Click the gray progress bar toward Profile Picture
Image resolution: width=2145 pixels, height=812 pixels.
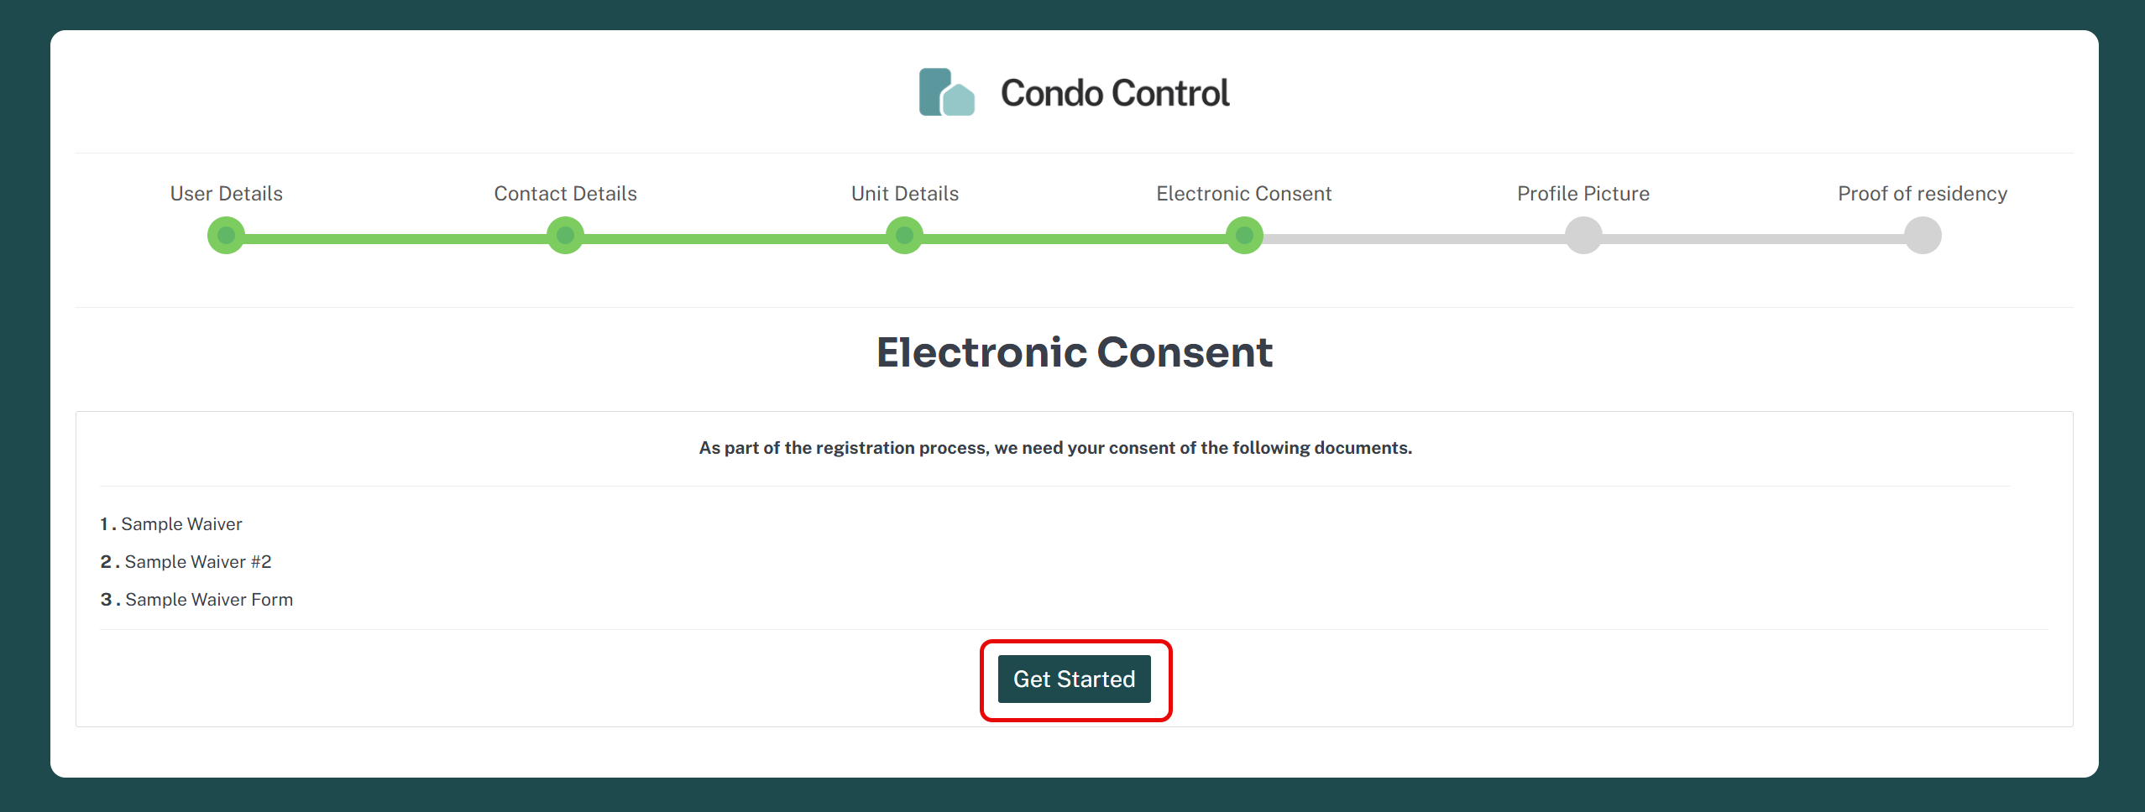(x=1414, y=239)
